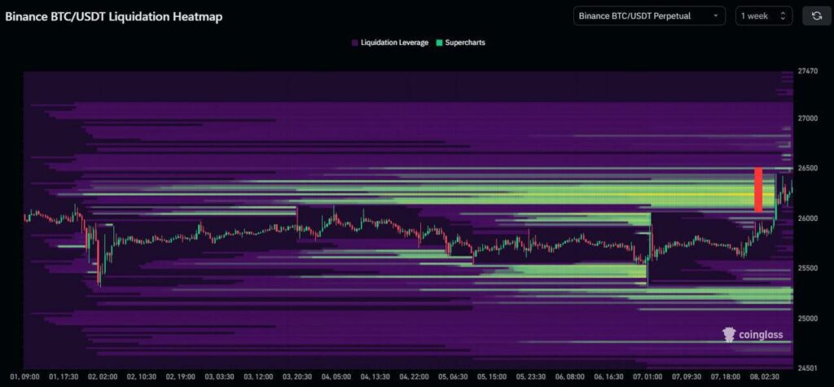The width and height of the screenshot is (834, 387).
Task: Click the 27000 price axis label
Action: coord(808,117)
